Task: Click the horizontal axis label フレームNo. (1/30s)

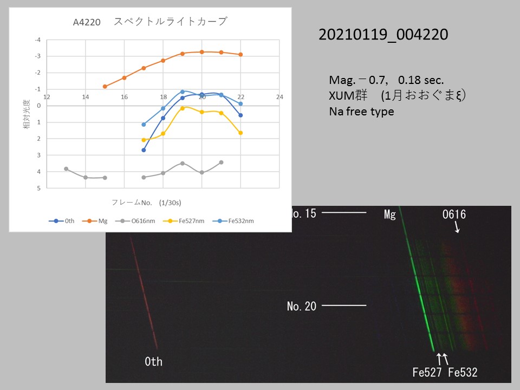Action: point(146,203)
